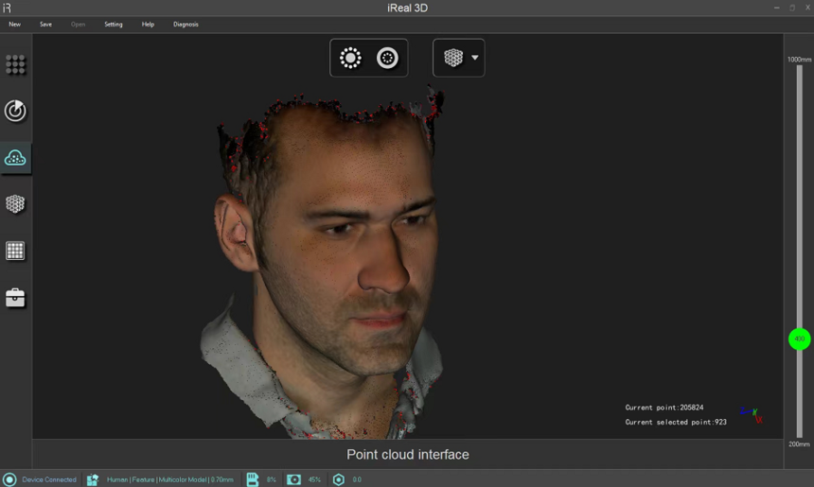
Task: Expand the mesh dropdown arrow
Action: point(474,58)
